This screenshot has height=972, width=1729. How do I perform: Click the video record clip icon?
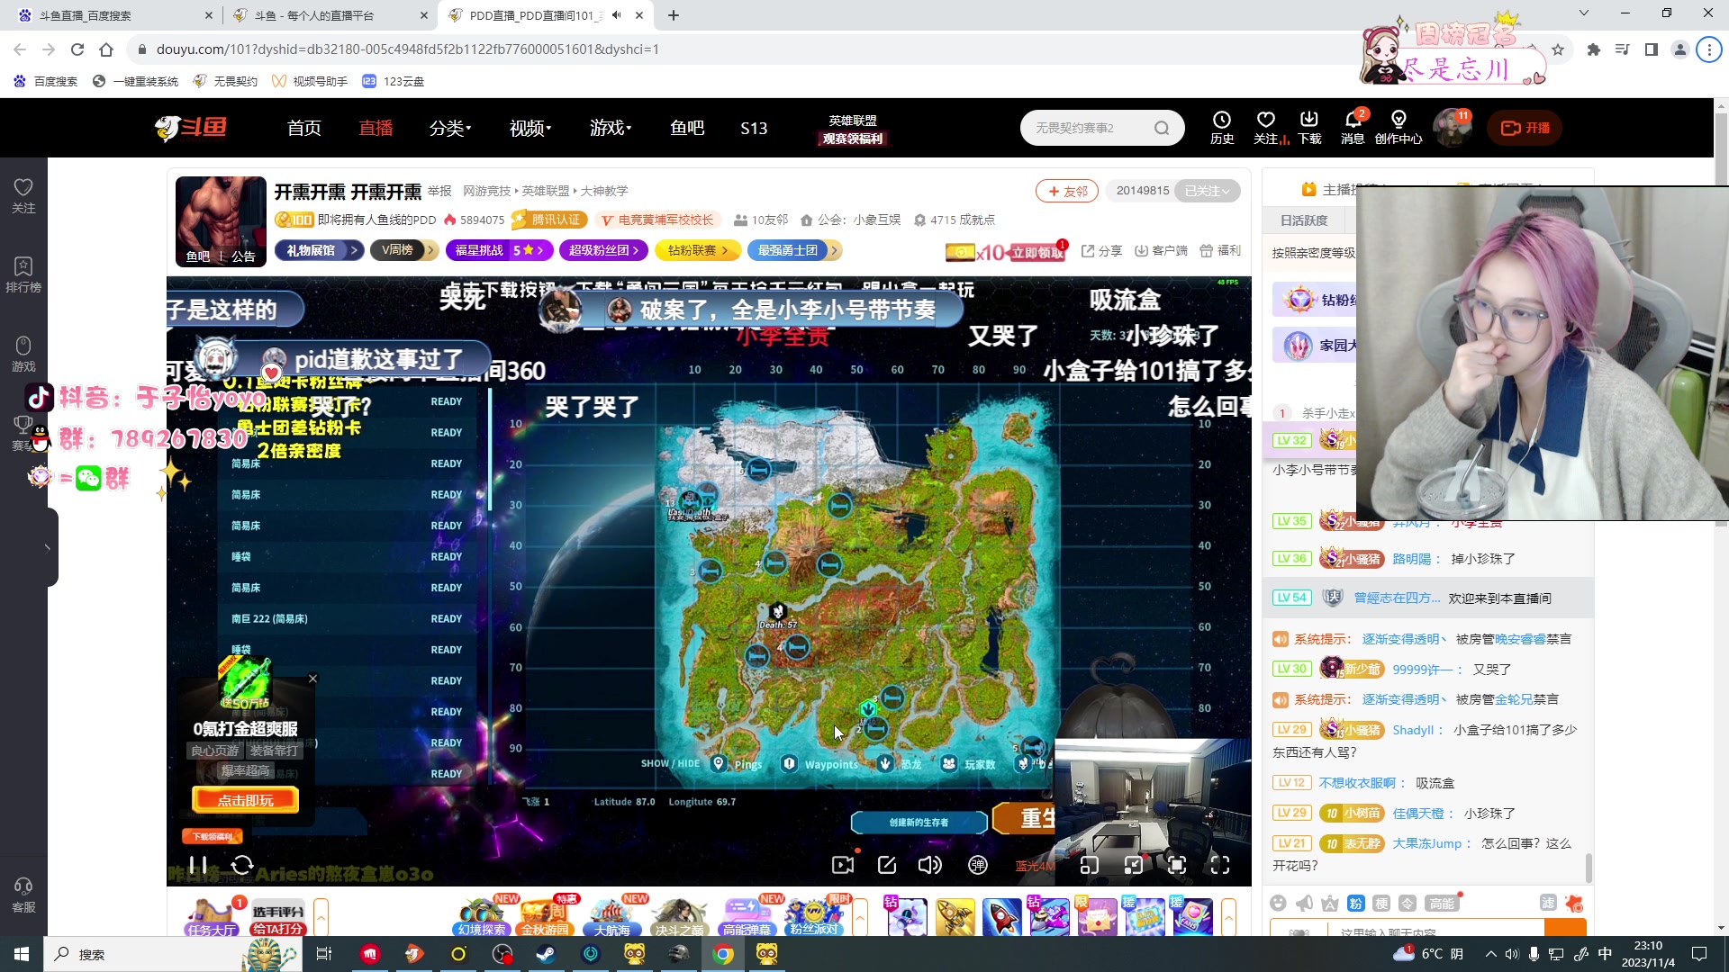click(x=843, y=865)
